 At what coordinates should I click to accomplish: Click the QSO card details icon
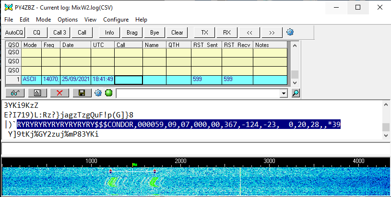tap(37, 93)
